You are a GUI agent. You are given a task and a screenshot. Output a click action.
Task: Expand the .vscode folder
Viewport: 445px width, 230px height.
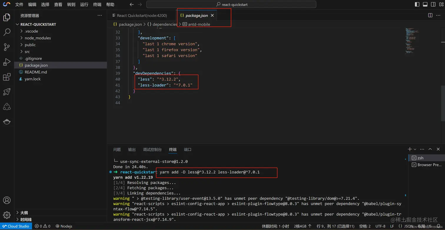click(60, 31)
